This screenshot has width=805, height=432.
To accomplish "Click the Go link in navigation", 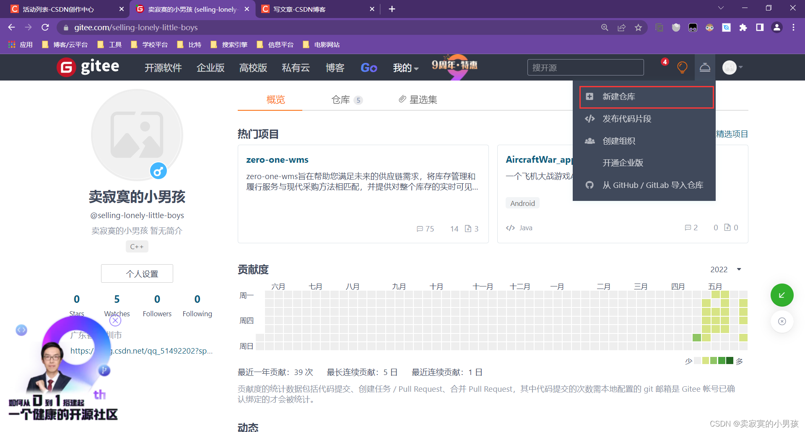I will [x=369, y=68].
